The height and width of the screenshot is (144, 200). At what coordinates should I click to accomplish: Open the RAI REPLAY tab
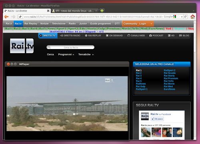coord(93,36)
